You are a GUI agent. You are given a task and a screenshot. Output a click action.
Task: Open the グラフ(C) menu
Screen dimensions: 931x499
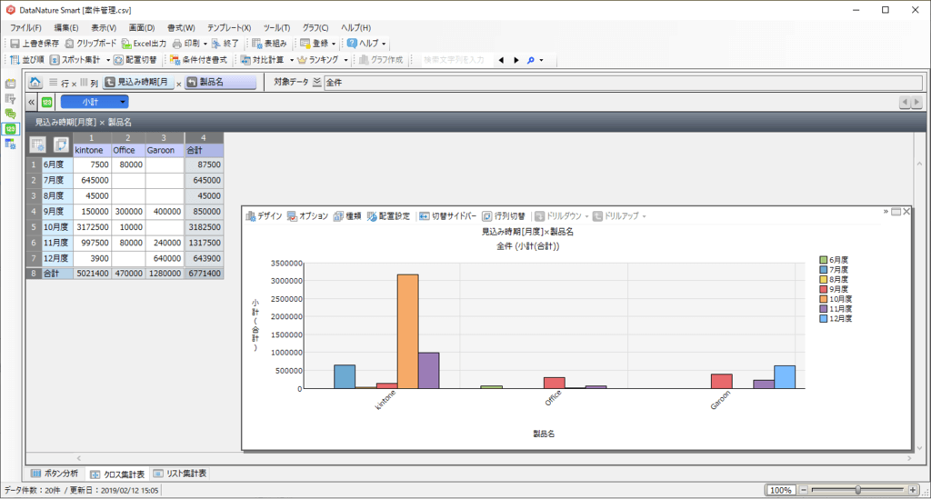pyautogui.click(x=315, y=28)
